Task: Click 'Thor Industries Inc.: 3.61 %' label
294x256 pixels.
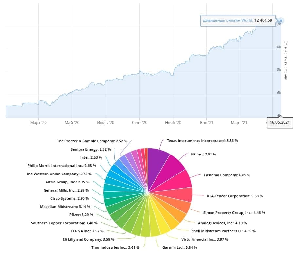Action: 115,247
